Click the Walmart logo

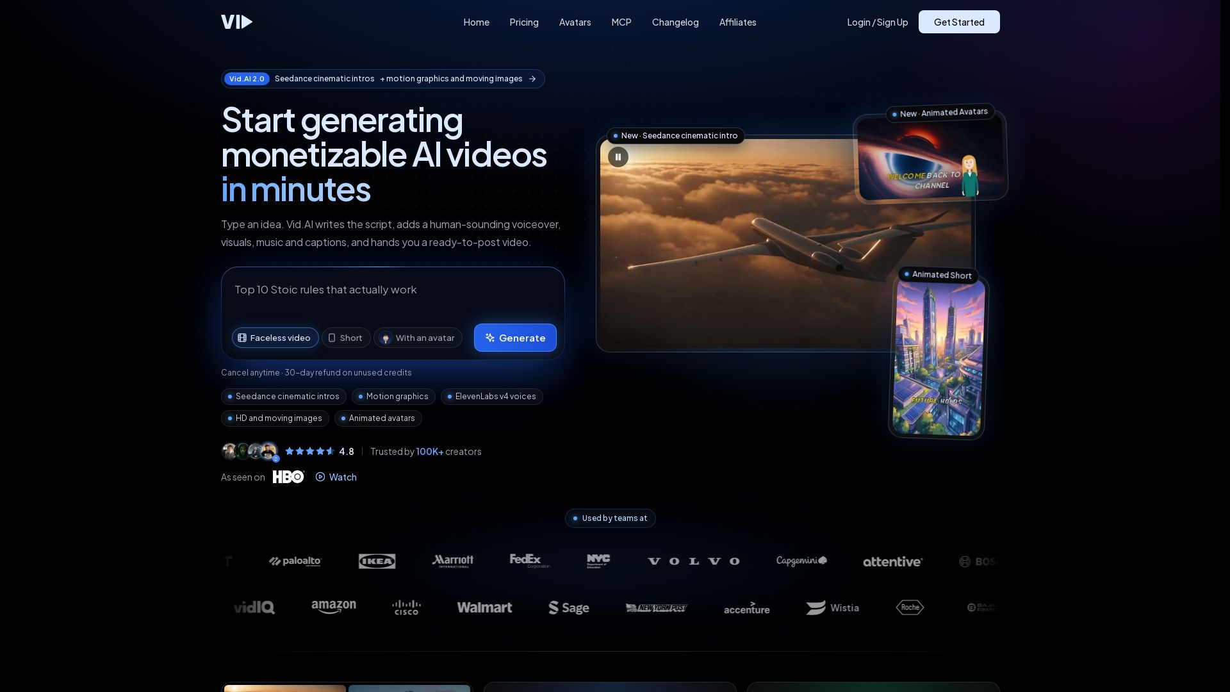(484, 607)
